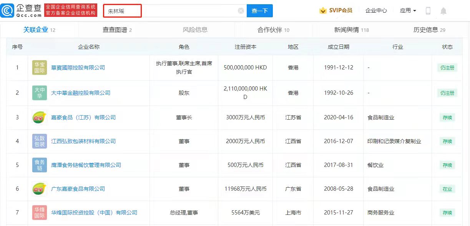Click the 11968万元人民币 capital cell

(245, 189)
